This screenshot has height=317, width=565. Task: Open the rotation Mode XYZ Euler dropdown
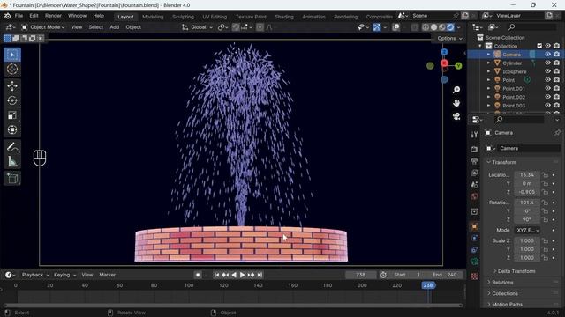528,230
